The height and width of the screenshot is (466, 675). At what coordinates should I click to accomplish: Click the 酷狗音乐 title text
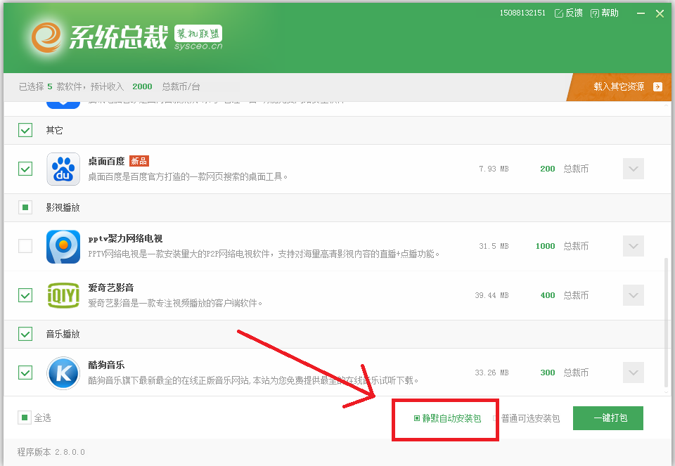pyautogui.click(x=106, y=365)
